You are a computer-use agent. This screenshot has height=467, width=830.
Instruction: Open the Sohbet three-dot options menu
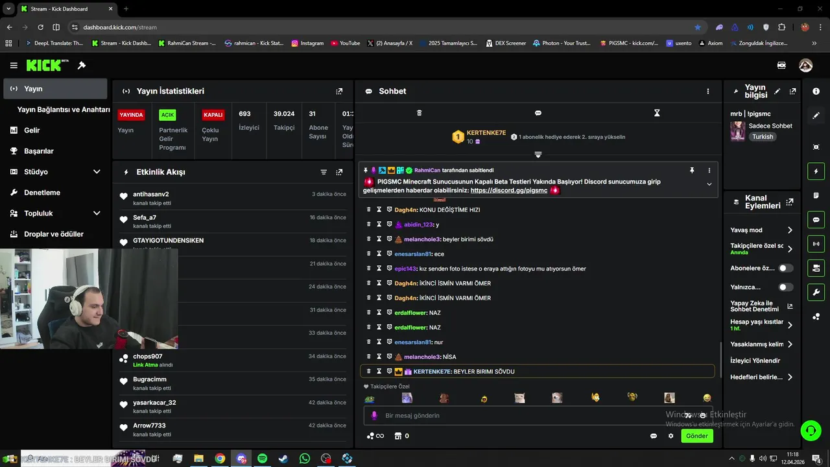click(x=708, y=91)
